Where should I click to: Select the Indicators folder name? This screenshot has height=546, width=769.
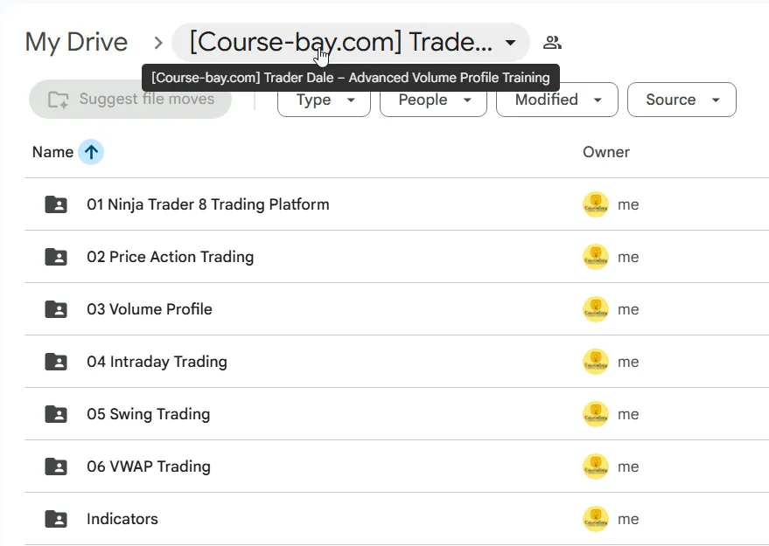click(x=122, y=519)
